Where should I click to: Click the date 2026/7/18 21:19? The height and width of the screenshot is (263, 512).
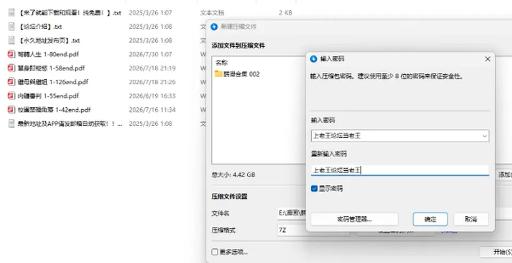[x=152, y=68]
